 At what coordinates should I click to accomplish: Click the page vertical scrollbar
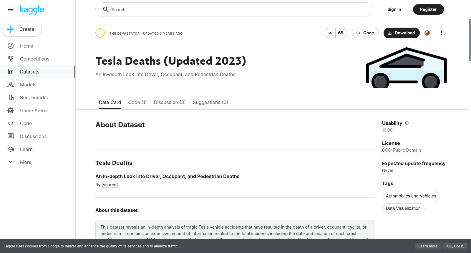(x=470, y=40)
